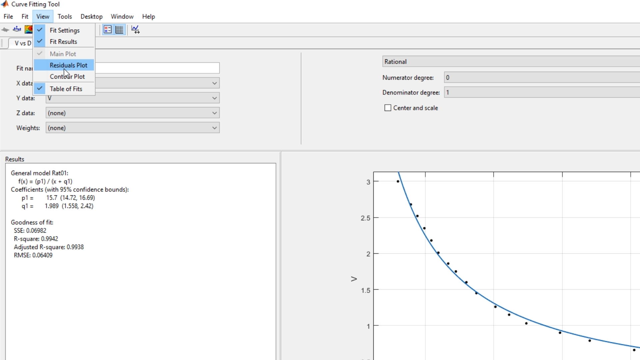The width and height of the screenshot is (640, 360).
Task: Choose Contour Plot from View menu
Action: (x=67, y=77)
